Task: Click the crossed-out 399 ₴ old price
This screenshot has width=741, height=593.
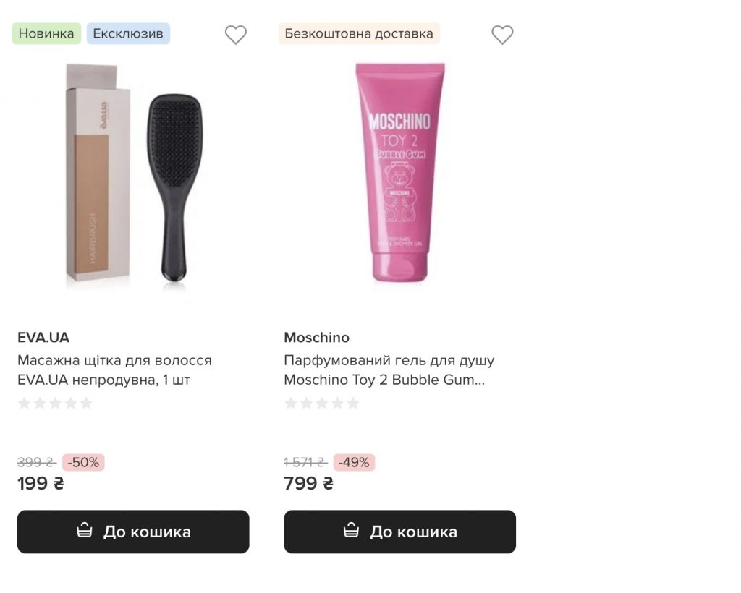Action: pos(36,463)
